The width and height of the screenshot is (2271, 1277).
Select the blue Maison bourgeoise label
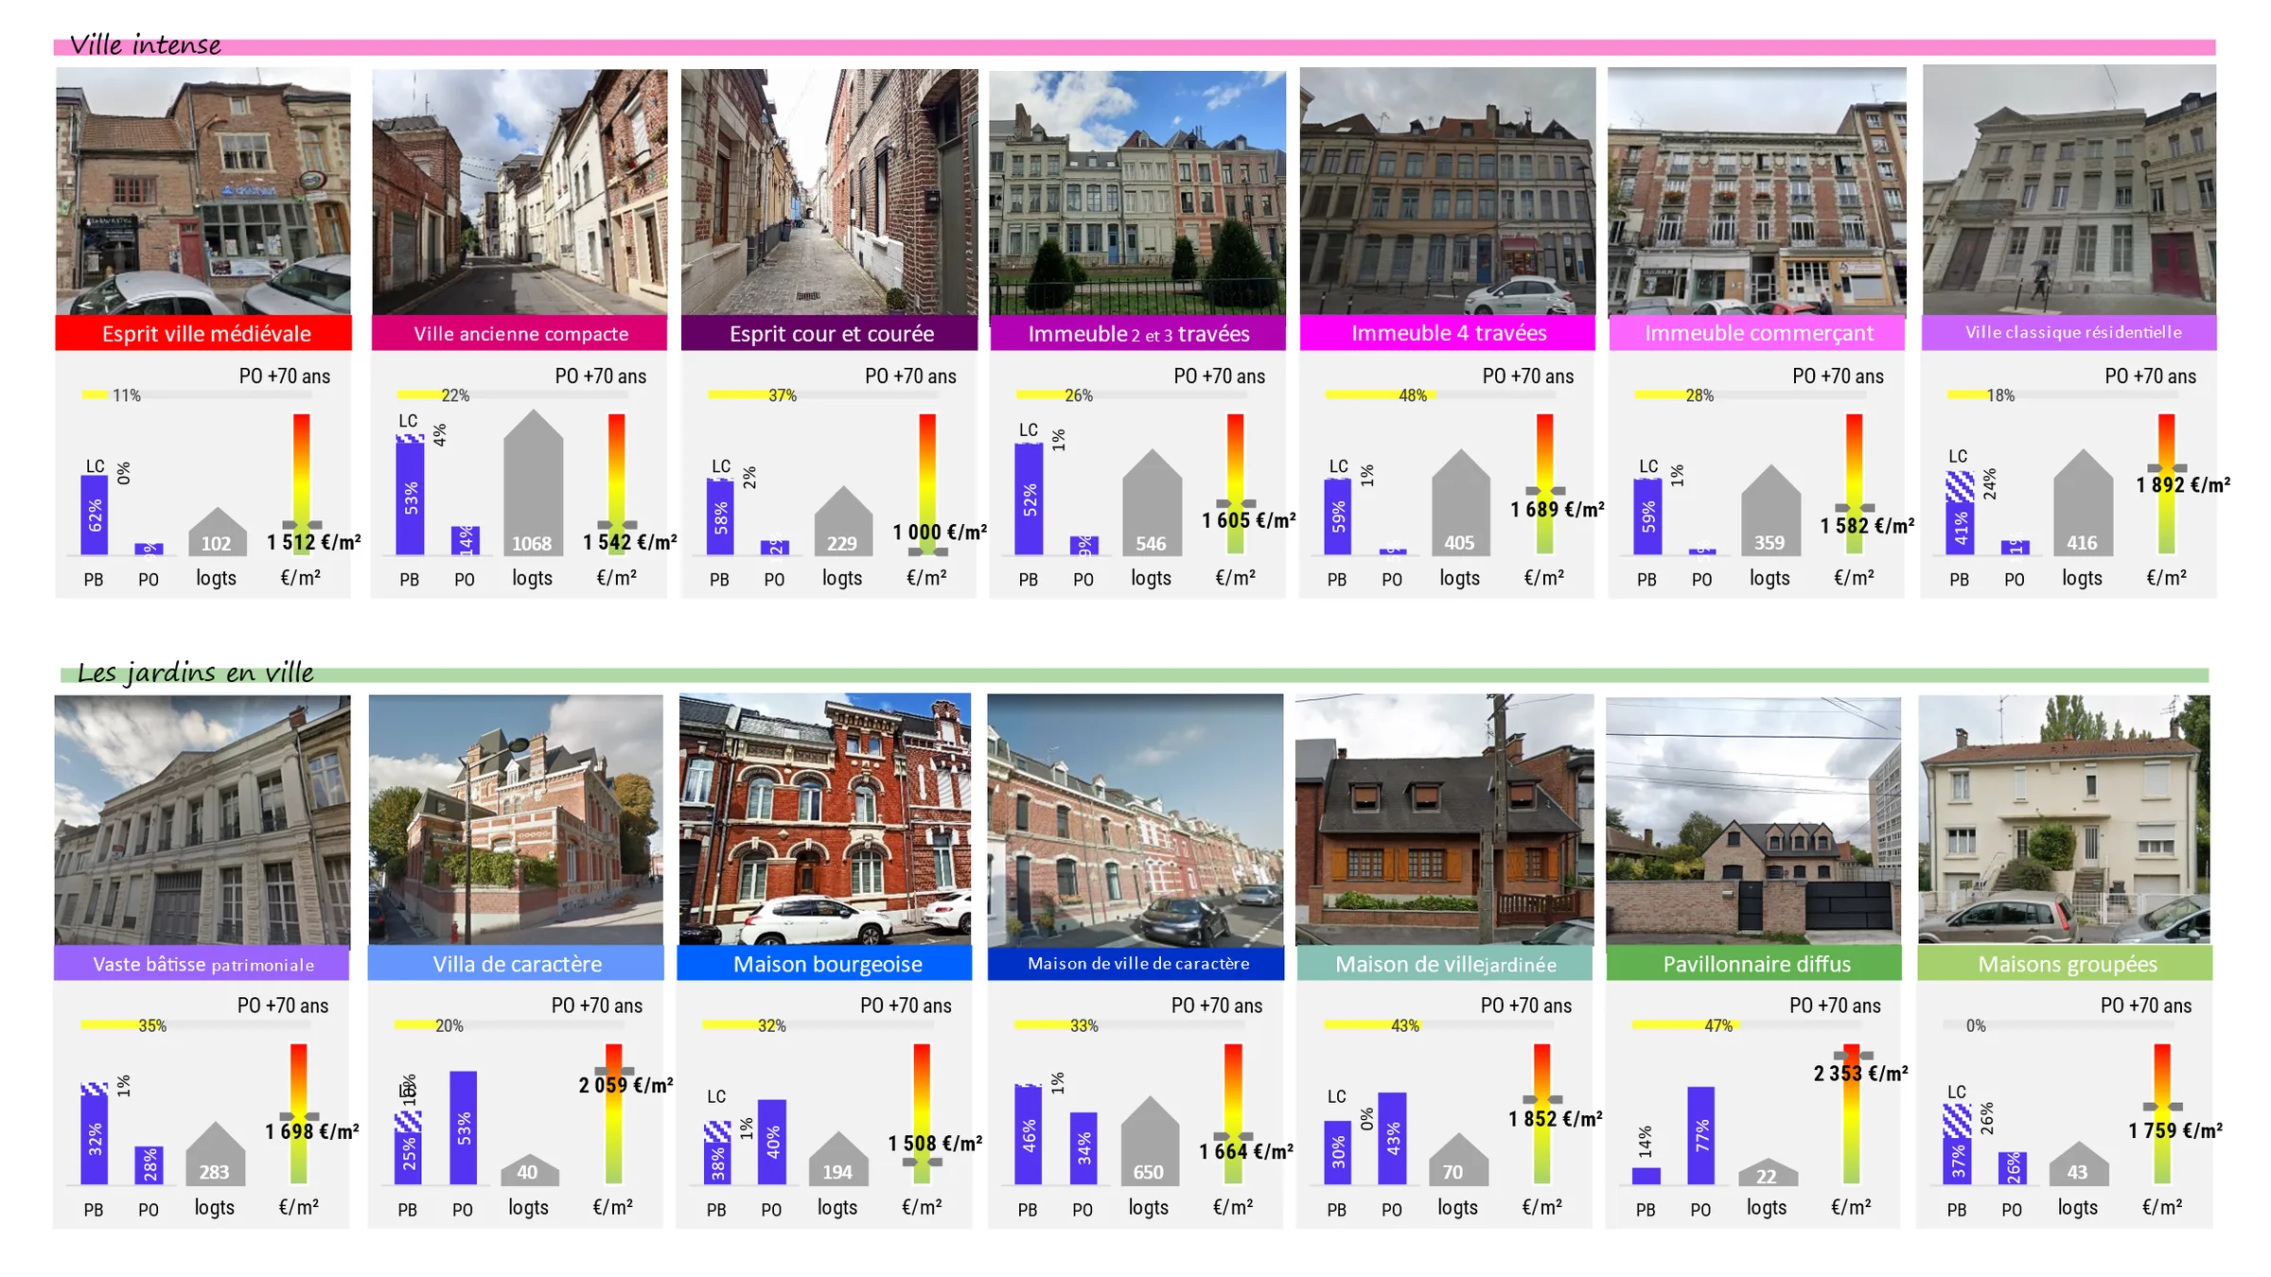825,963
